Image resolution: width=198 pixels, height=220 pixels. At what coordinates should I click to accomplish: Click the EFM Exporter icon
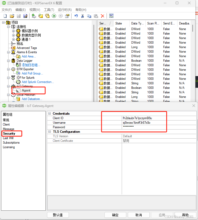[x=13, y=69]
